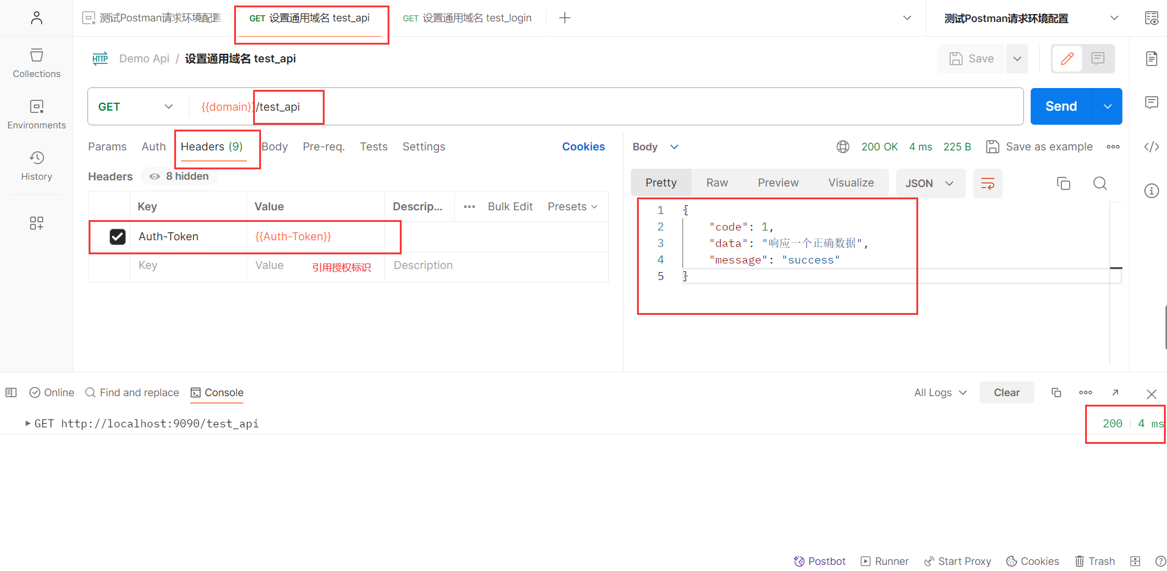Click Start Proxy in the footer

point(957,561)
